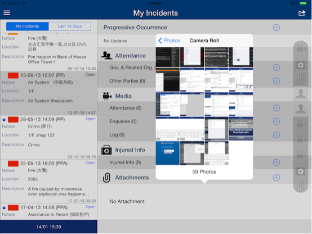This screenshot has height=234, width=312.
Task: Tap the Wi-Fi icon in status bar
Action: pyautogui.click(x=24, y=3)
